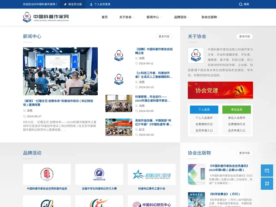The image size is (276, 207).
Task: Click the 中国科普作家协会优秀科普作品奖 caption
Action: click(47, 189)
